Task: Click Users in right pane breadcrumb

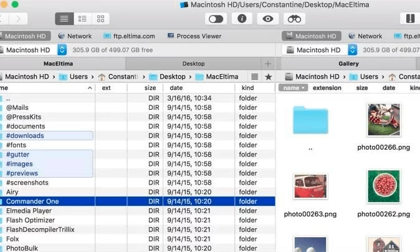Action: tap(364, 77)
